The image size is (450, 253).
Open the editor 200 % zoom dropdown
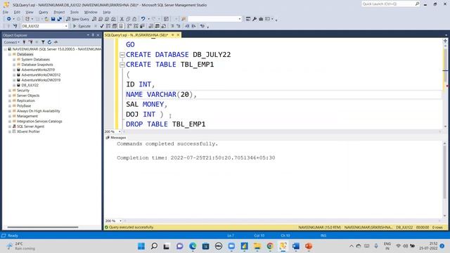click(120, 131)
